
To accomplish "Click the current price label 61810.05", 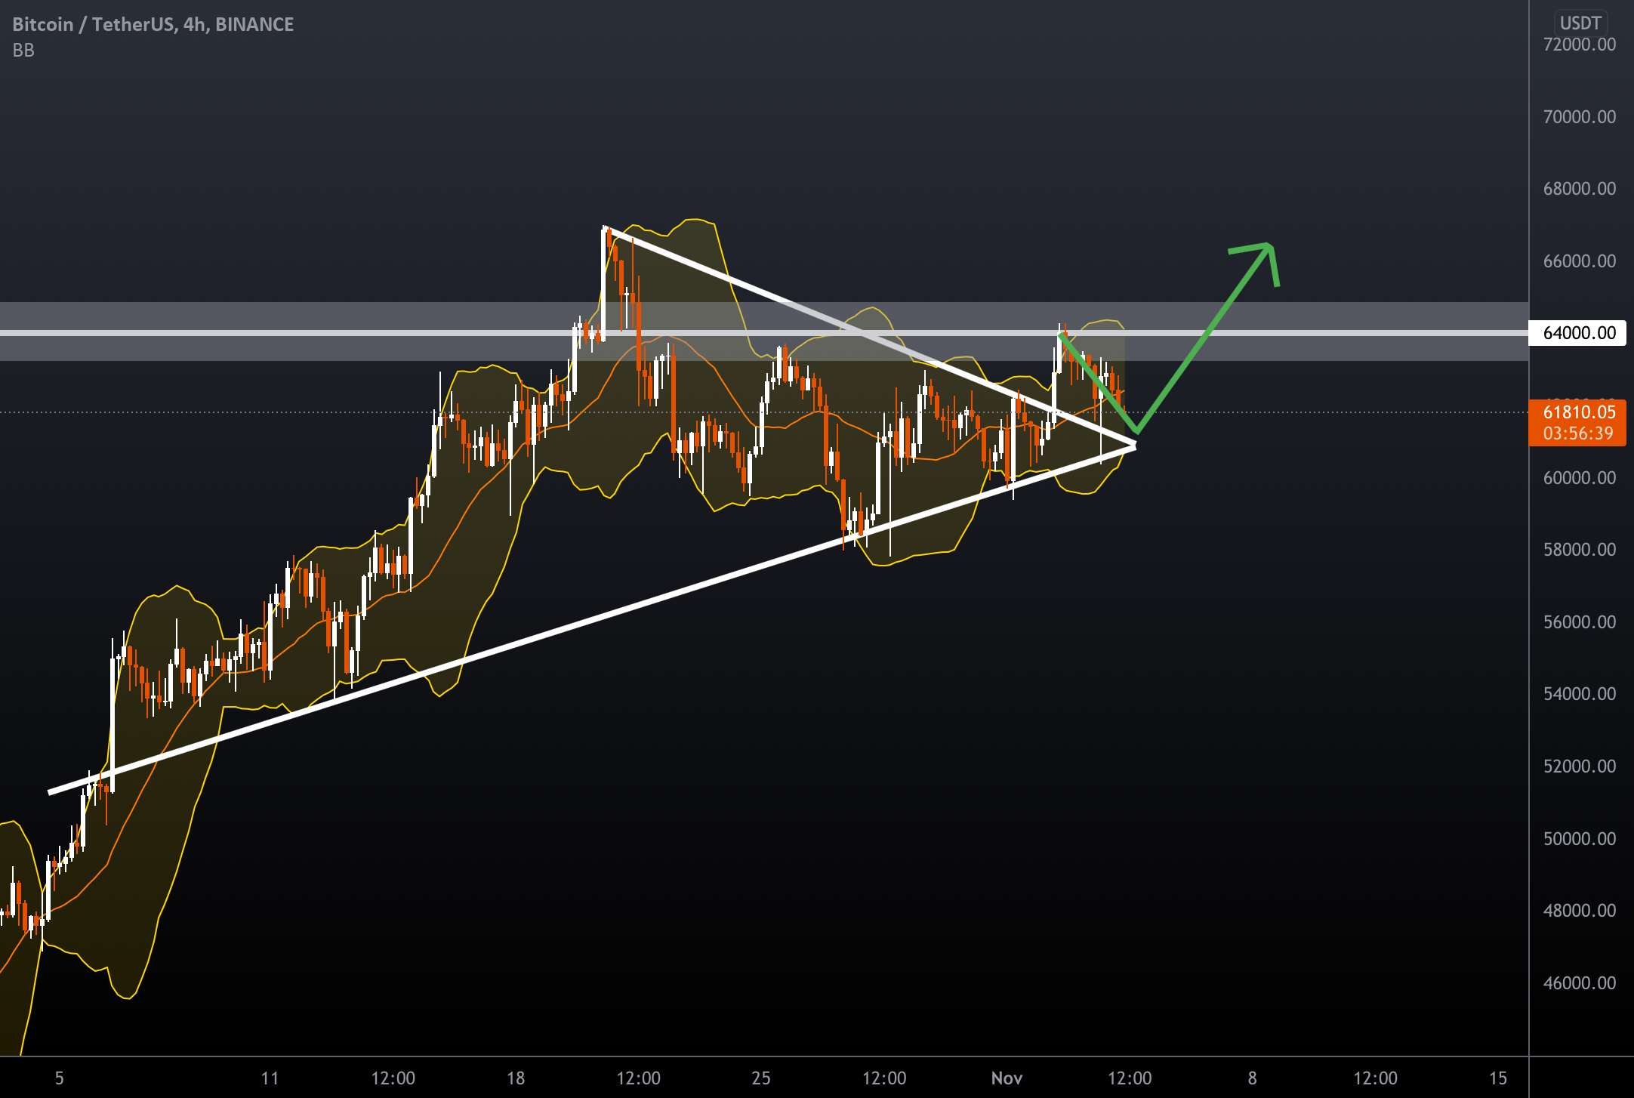I will click(x=1579, y=412).
